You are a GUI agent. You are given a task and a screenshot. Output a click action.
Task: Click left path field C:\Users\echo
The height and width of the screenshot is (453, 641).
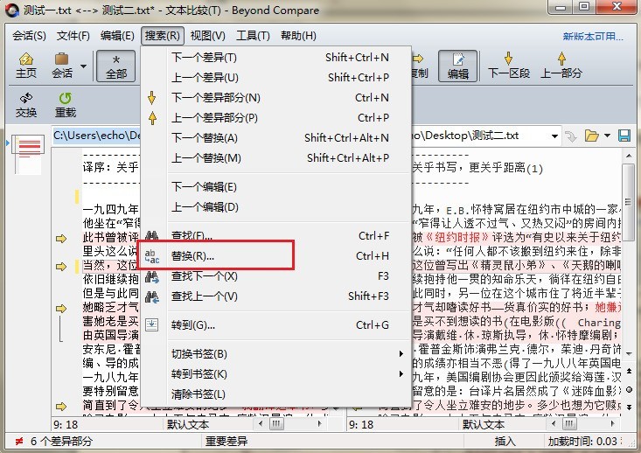pyautogui.click(x=96, y=136)
